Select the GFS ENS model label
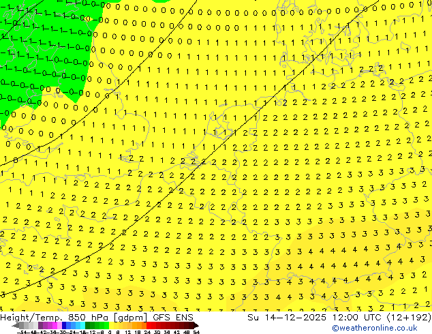The width and height of the screenshot is (432, 334). click(x=173, y=318)
